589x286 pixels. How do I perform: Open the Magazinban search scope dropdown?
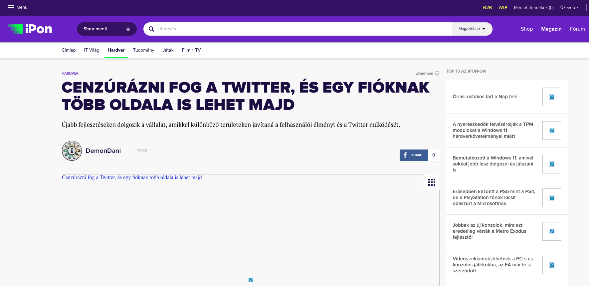pyautogui.click(x=472, y=29)
